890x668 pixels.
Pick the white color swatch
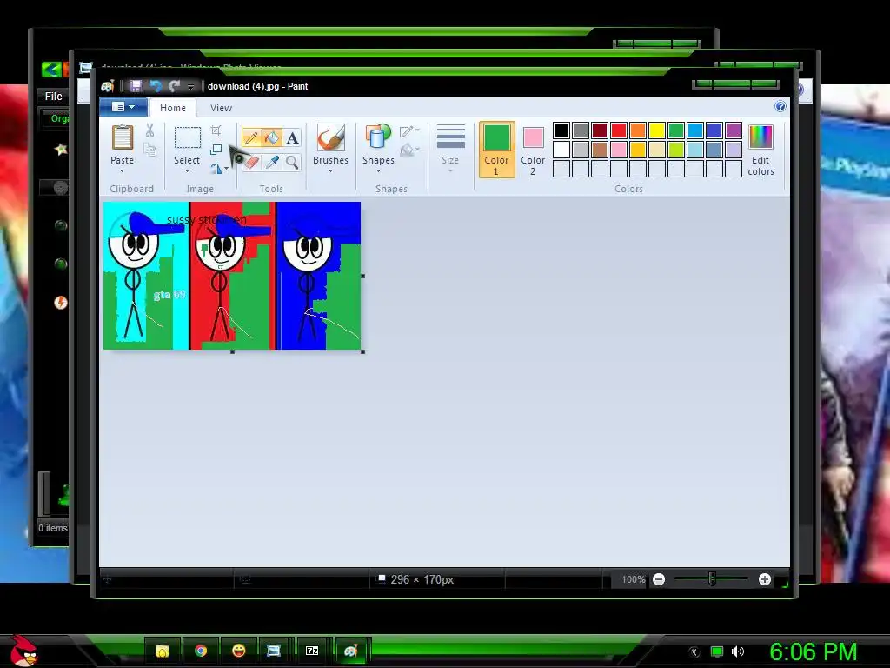[561, 150]
